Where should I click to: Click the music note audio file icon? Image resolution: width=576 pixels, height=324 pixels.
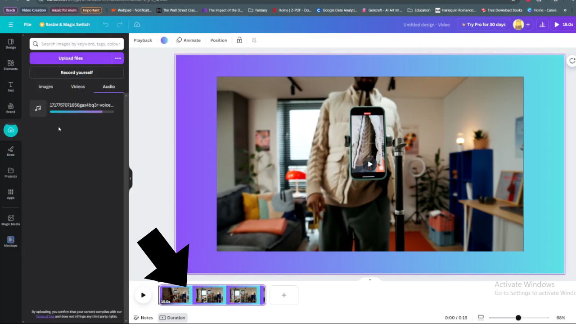click(38, 108)
